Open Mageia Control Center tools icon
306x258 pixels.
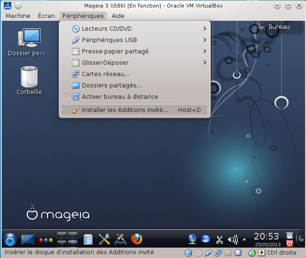click(x=120, y=239)
